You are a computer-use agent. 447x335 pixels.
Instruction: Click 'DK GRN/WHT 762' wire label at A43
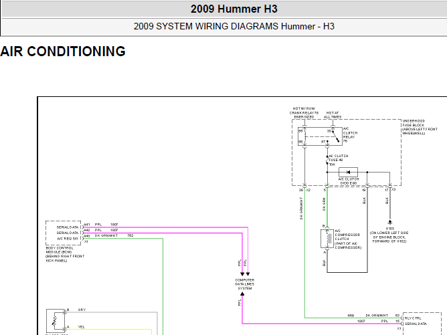click(x=114, y=235)
